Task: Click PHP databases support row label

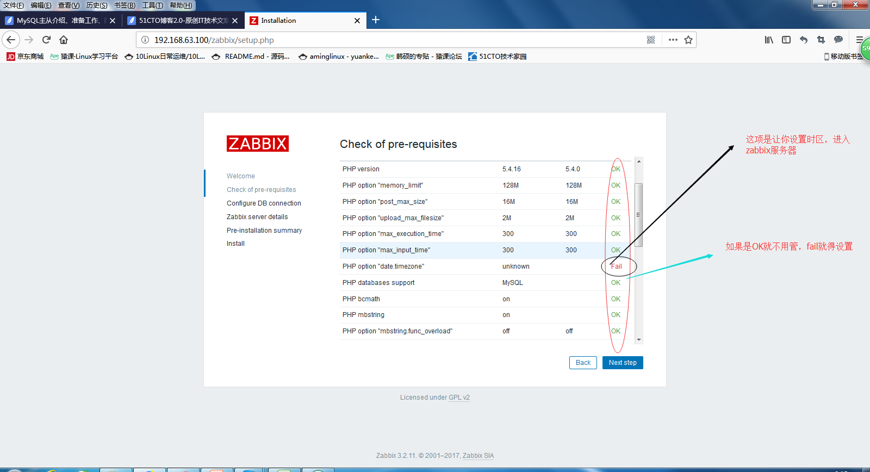Action: pos(378,283)
